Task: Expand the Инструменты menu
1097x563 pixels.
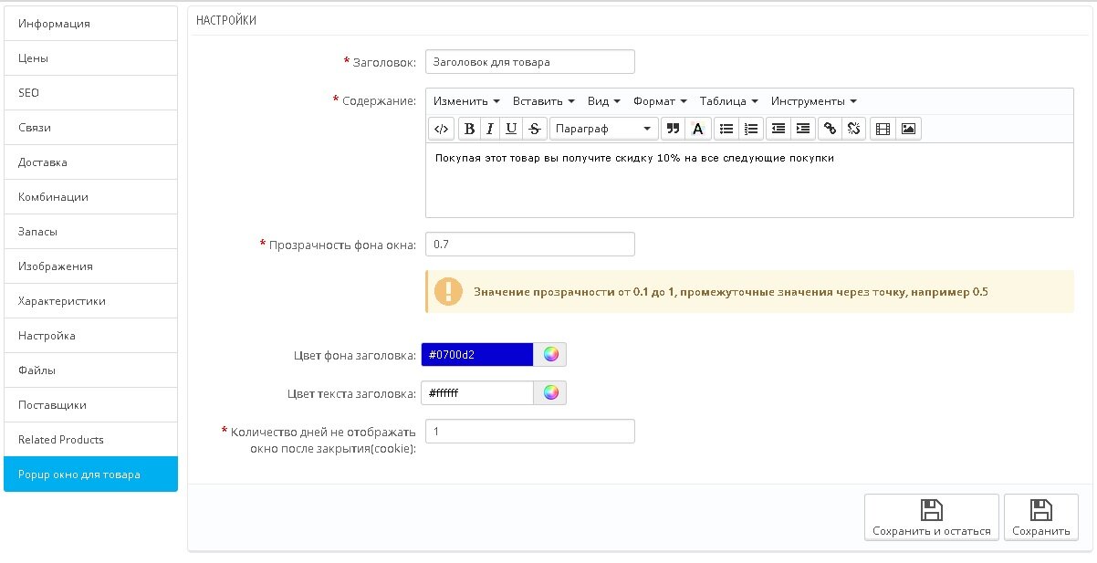Action: click(x=813, y=101)
